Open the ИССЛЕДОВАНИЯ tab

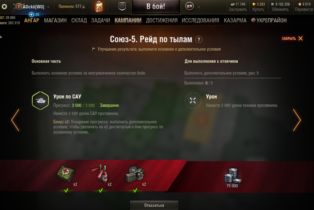click(x=200, y=21)
